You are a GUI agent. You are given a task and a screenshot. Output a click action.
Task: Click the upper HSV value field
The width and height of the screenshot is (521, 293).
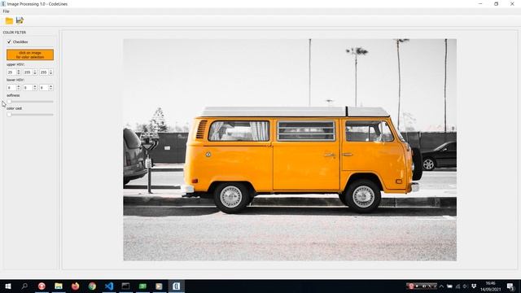pyautogui.click(x=43, y=72)
